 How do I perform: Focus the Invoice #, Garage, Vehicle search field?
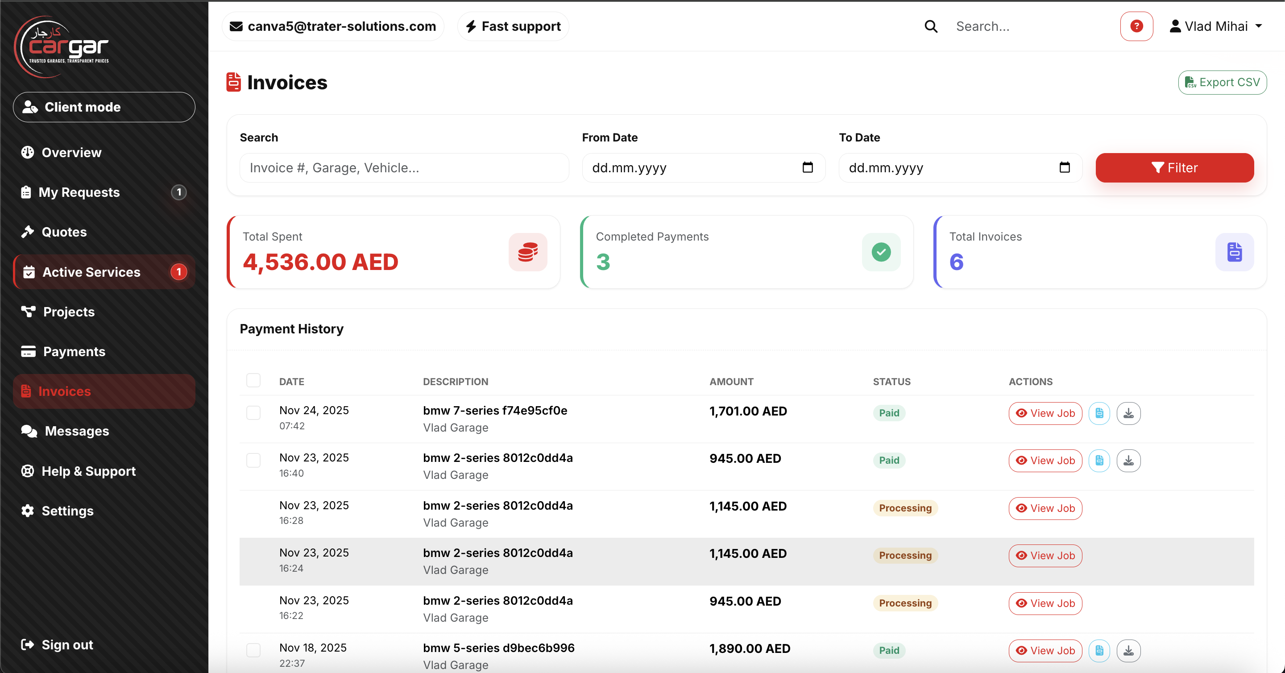pyautogui.click(x=403, y=168)
